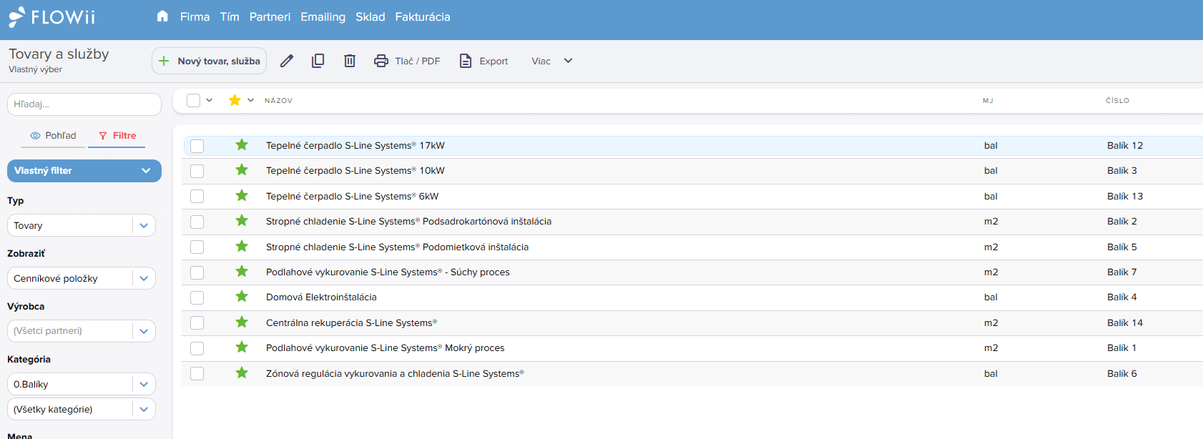This screenshot has height=439, width=1203.
Task: Check the box for Zónová regulácia row
Action: click(x=197, y=374)
